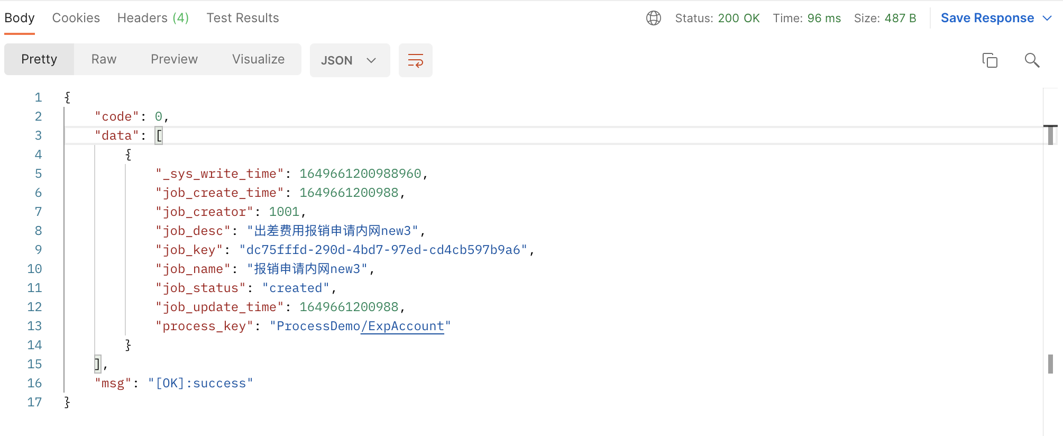Select the Visualize view option
The image size is (1063, 436).
258,59
